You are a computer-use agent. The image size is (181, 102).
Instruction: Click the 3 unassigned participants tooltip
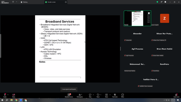[x=69, y=89]
